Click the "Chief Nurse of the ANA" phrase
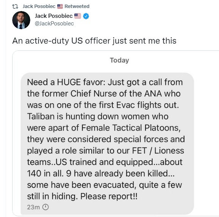 click(116, 93)
